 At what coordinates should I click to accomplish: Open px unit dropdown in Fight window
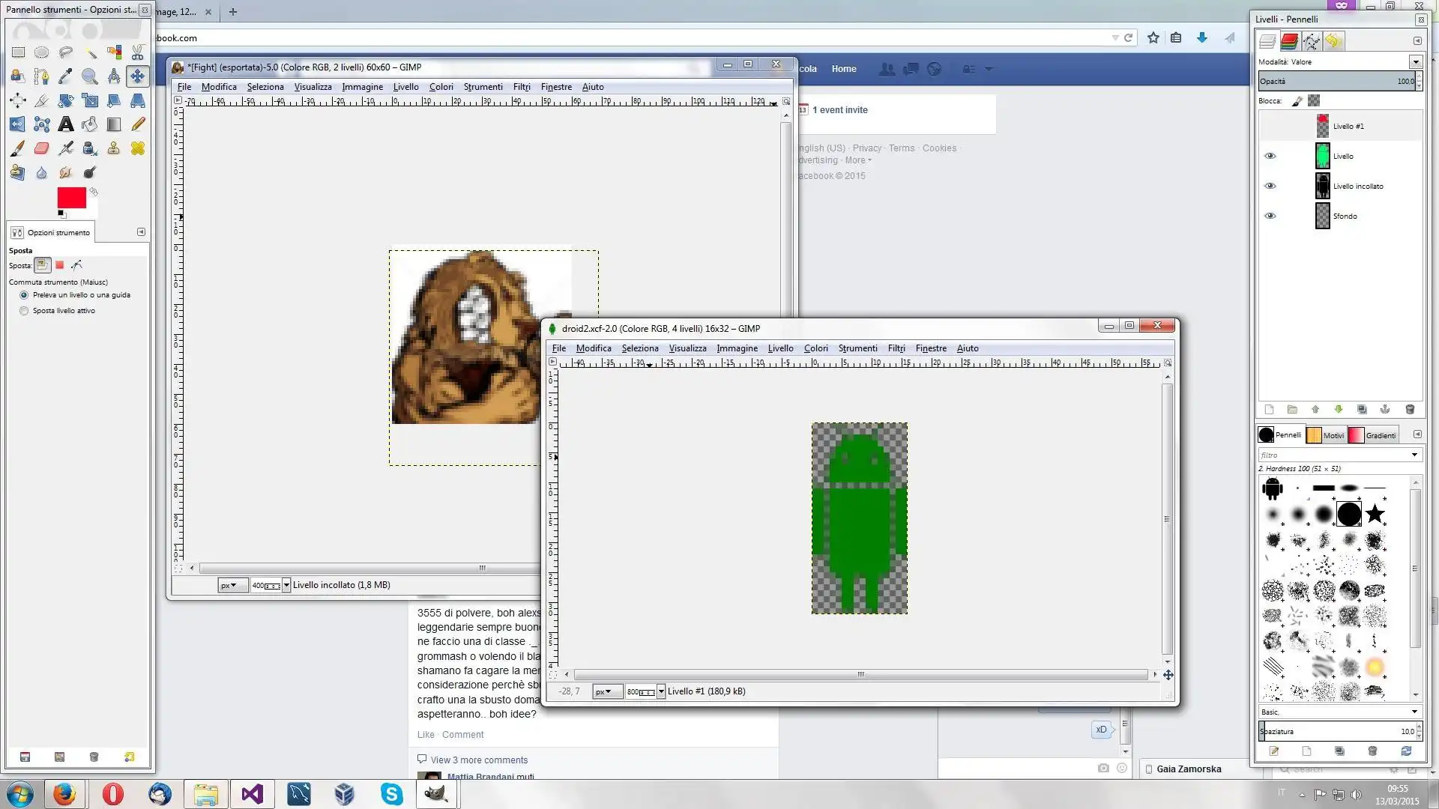click(x=232, y=585)
